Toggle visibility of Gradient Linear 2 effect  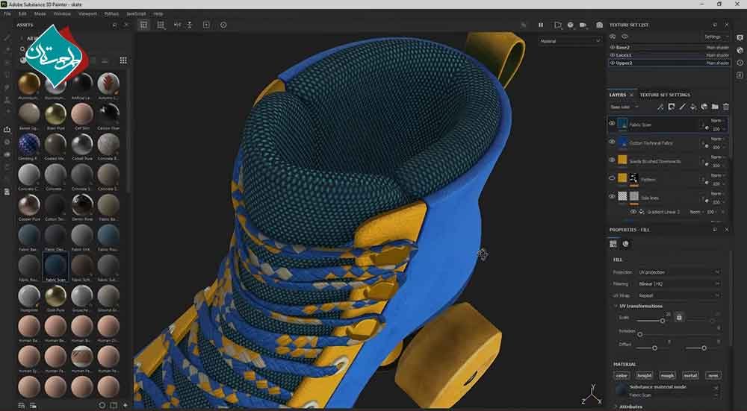click(x=633, y=212)
